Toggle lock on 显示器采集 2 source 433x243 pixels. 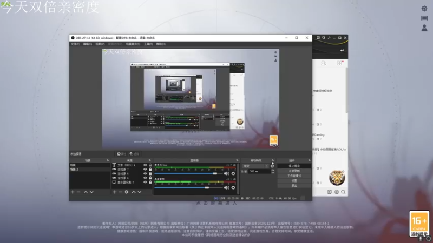tap(150, 182)
